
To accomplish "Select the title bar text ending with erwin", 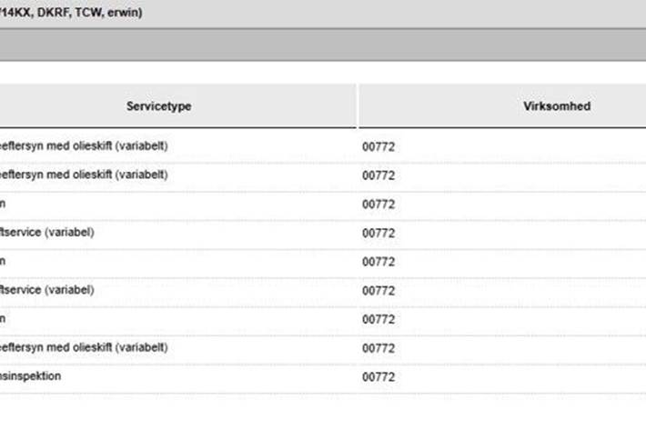I will pos(71,13).
